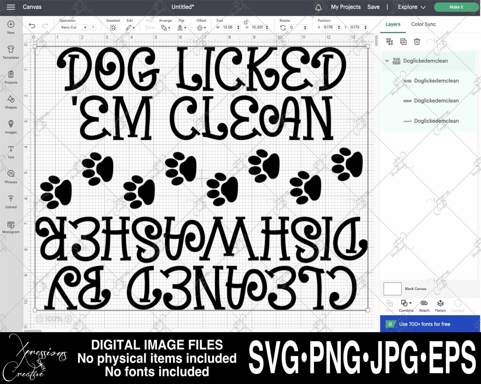The height and width of the screenshot is (384, 481).
Task: Click the Blank Canvas color swatch
Action: [392, 288]
